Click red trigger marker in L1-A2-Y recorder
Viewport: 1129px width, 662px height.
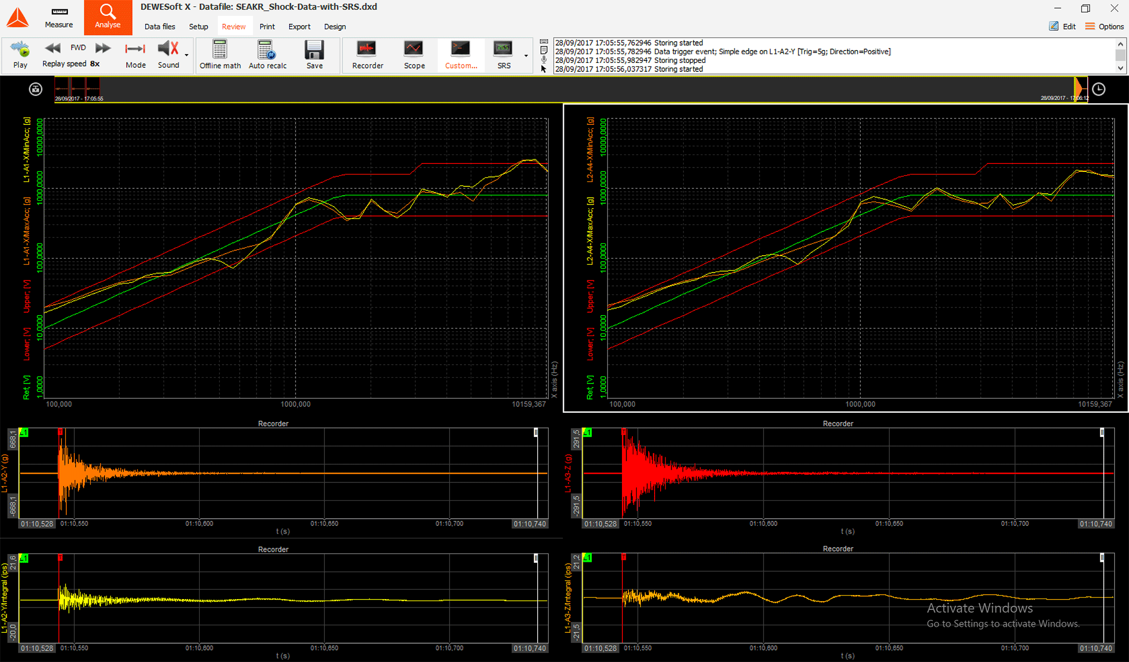(60, 432)
